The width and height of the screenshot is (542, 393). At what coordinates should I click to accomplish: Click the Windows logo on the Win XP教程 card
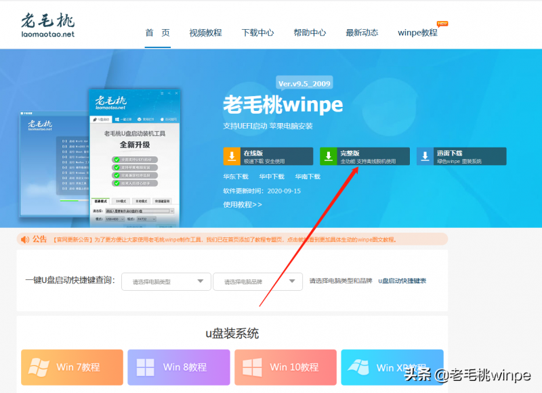tap(360, 367)
